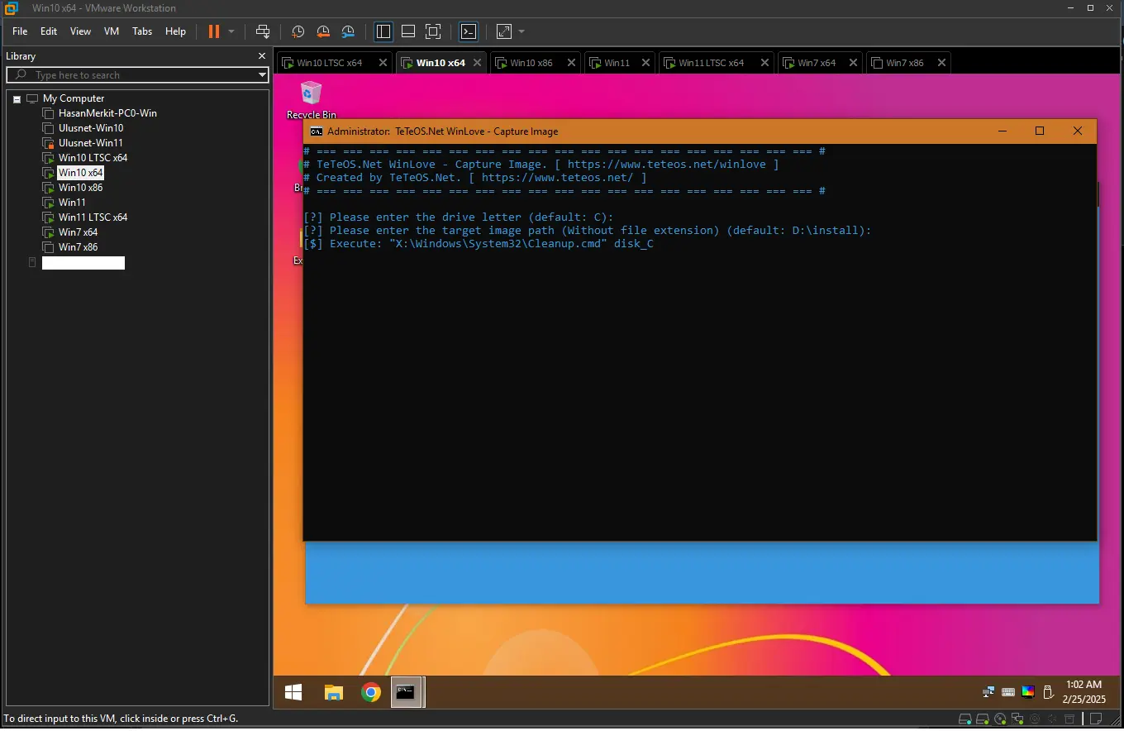Open the Help menu

(175, 31)
